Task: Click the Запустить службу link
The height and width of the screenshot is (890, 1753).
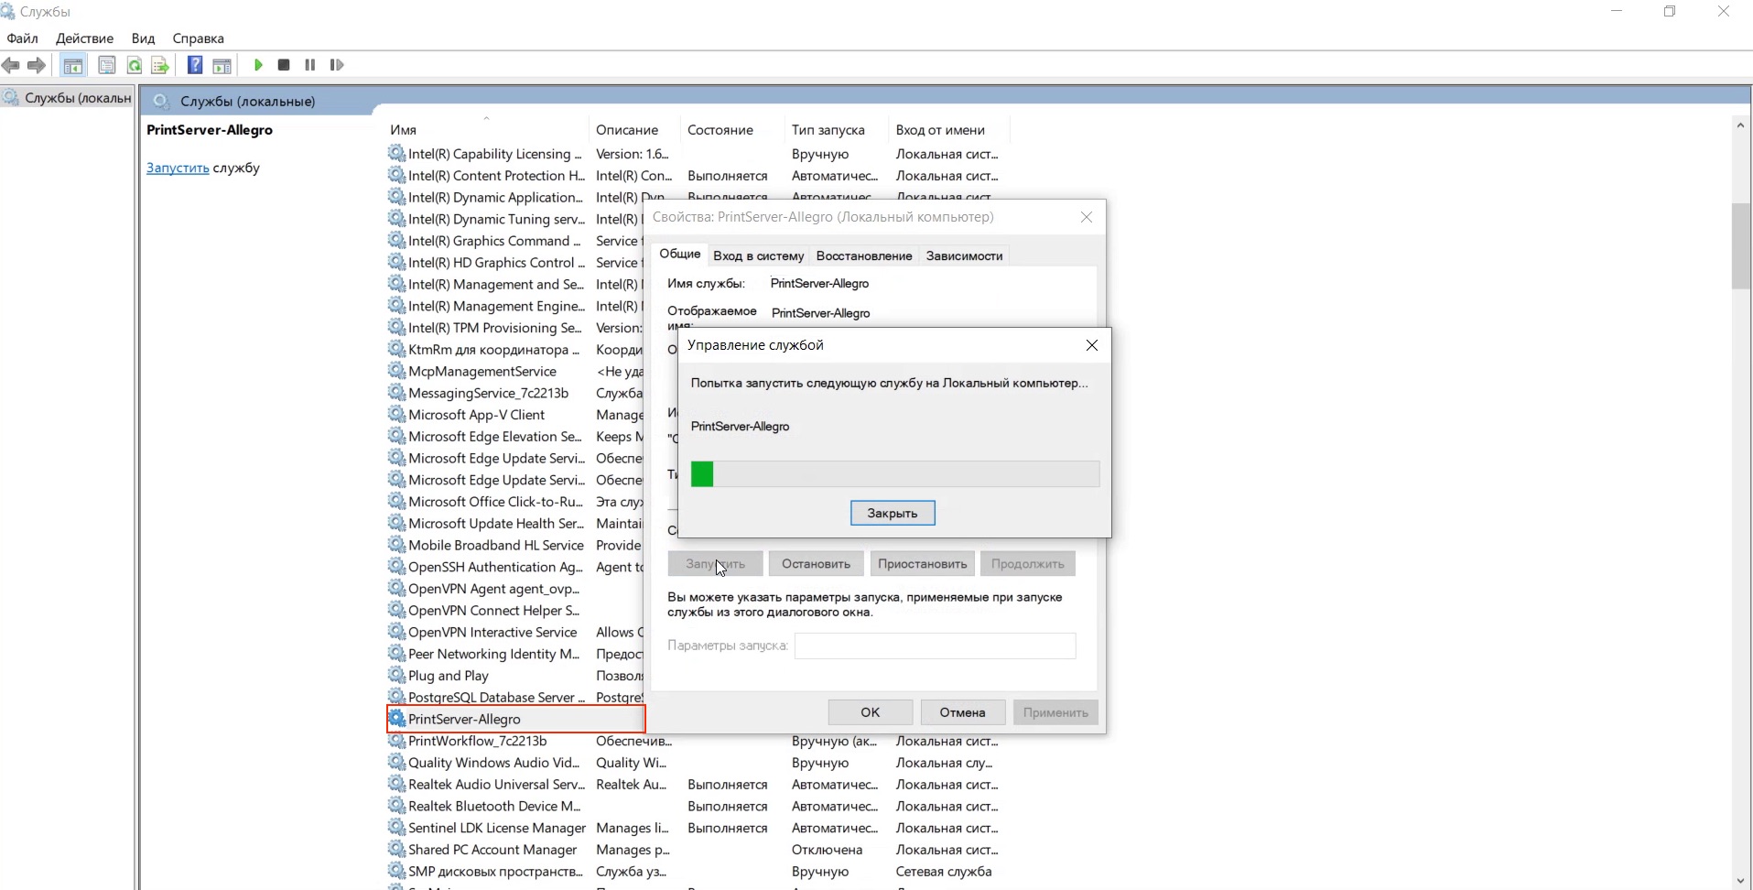Action: click(178, 168)
